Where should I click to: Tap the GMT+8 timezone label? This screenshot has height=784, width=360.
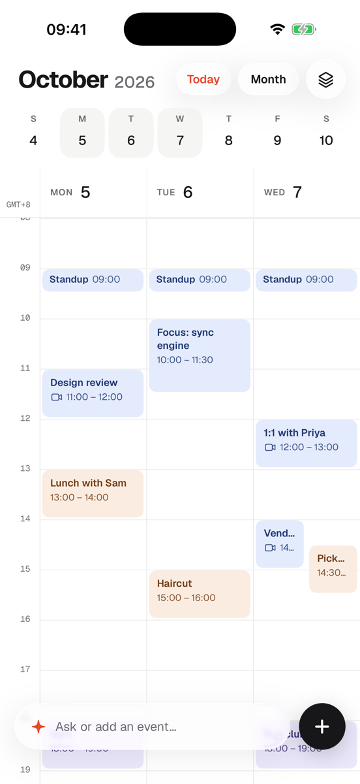pos(18,204)
